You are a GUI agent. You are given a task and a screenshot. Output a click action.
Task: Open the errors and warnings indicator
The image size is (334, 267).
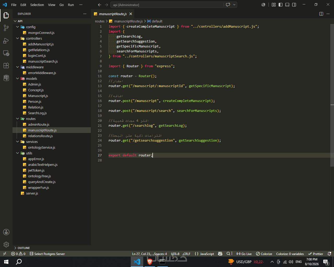18,254
